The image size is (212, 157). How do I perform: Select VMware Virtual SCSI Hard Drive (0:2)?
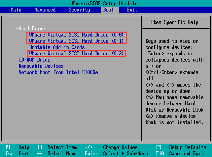pyautogui.click(x=76, y=54)
